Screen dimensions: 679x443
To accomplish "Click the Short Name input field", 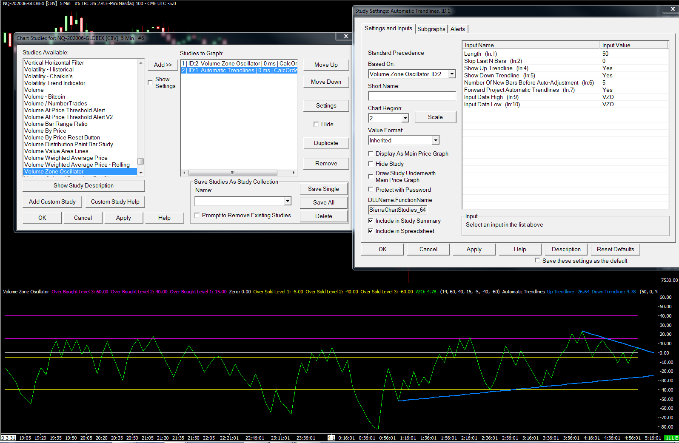I will pos(412,96).
